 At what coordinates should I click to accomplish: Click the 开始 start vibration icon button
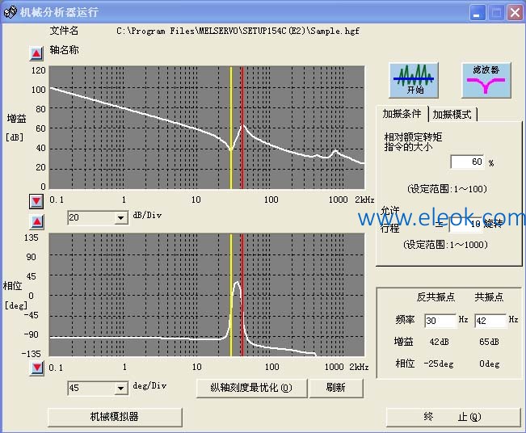click(414, 80)
